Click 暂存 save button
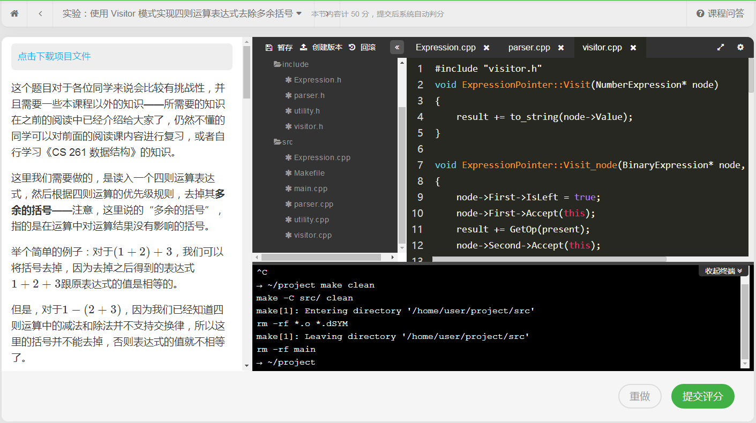 (x=279, y=47)
